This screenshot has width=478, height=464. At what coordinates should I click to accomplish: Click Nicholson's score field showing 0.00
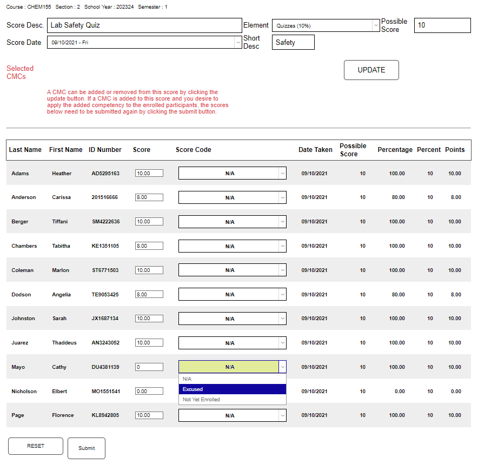click(x=149, y=391)
